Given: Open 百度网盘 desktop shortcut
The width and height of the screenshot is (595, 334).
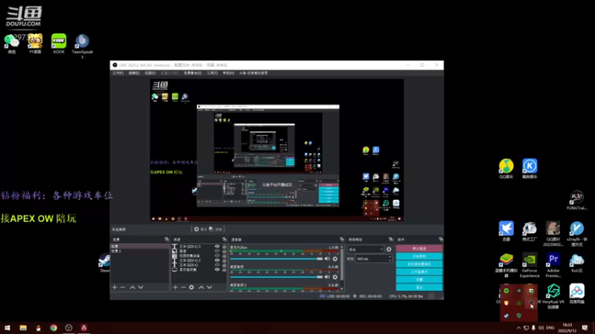Looking at the screenshot, I should [577, 294].
